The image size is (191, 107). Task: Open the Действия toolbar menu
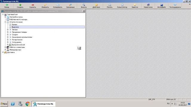[x=96, y=6]
